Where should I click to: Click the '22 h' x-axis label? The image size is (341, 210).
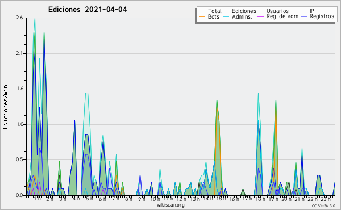click(313, 199)
